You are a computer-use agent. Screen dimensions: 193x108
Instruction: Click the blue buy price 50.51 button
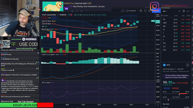[55, 18]
